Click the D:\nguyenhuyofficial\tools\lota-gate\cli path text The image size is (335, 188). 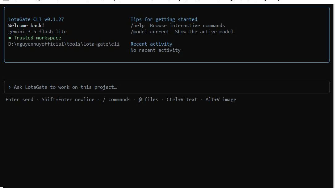[64, 44]
